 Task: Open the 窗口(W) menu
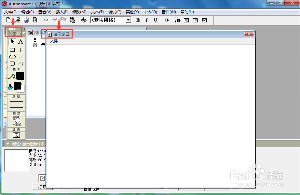[x=169, y=12]
